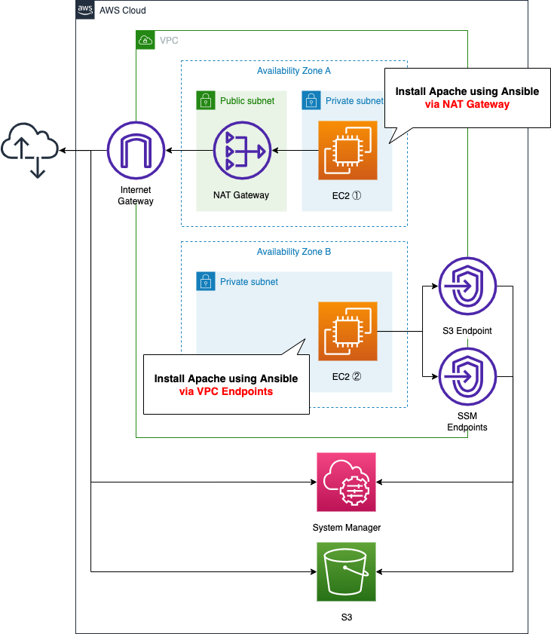Click the S3 bucket icon
This screenshot has width=551, height=634.
347,571
